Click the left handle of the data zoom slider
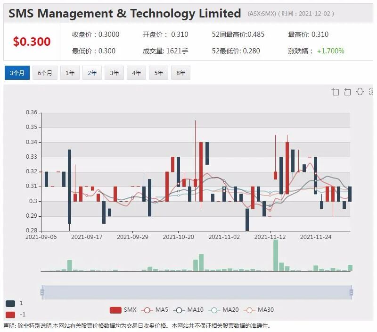Viewport: 377px width, 332px height. point(42,292)
